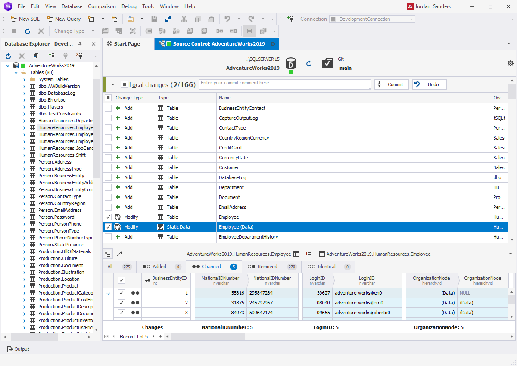Click the Commit button
517x366 pixels.
[x=391, y=84]
